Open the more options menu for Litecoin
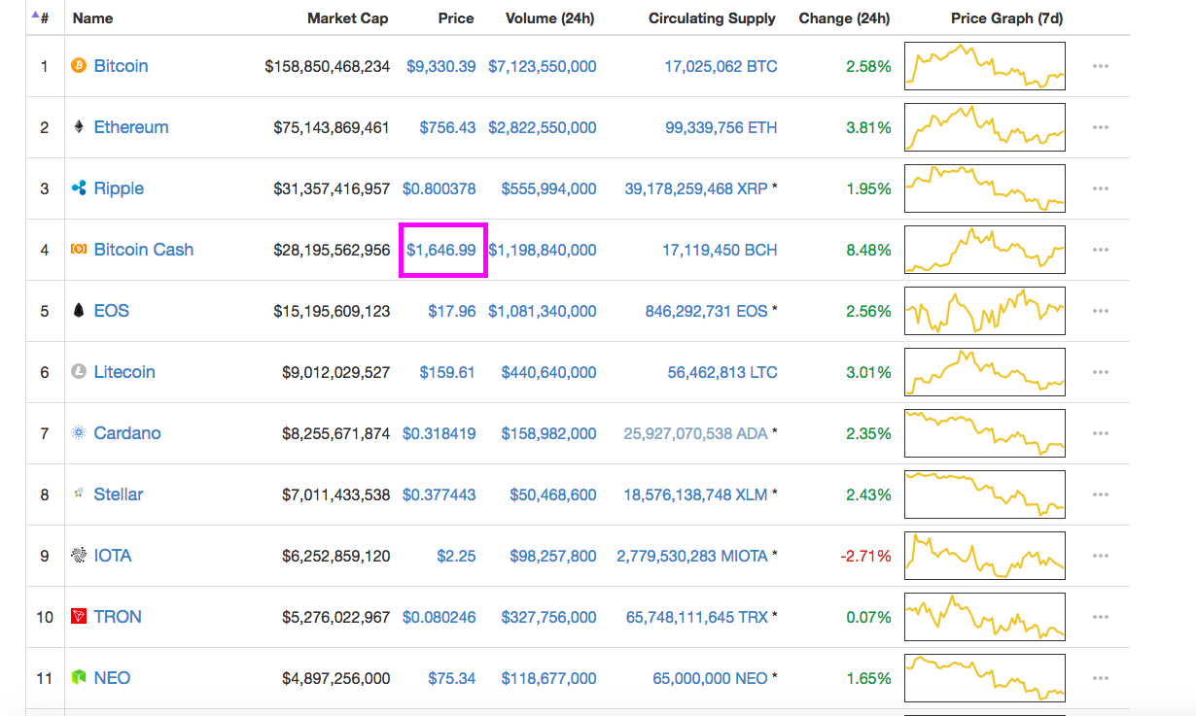 point(1101,372)
